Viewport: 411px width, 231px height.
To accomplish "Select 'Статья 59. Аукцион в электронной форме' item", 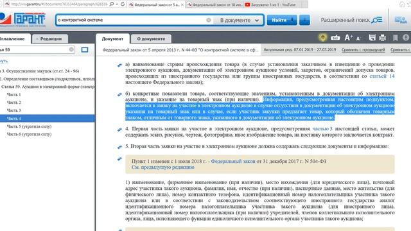I will pos(48,87).
